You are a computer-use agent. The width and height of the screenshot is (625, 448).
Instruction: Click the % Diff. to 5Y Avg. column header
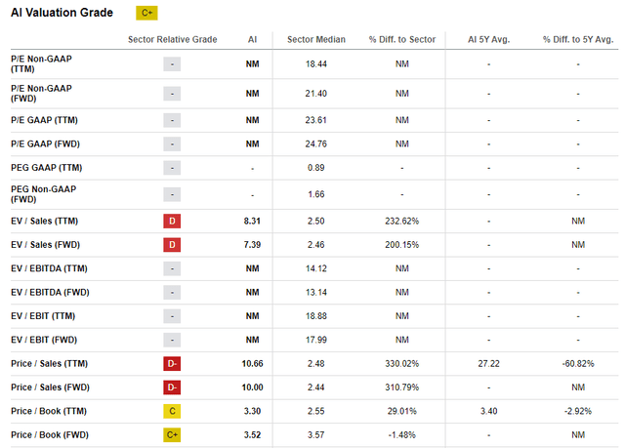coord(578,39)
